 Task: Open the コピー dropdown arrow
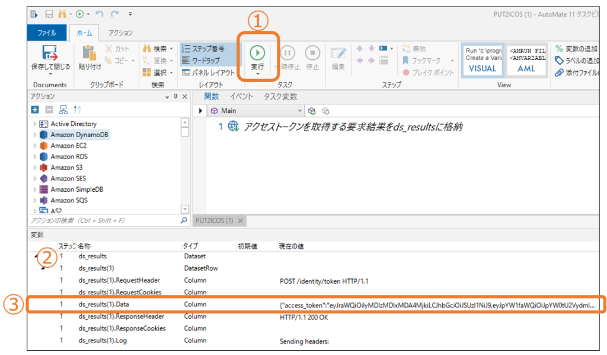(x=133, y=61)
